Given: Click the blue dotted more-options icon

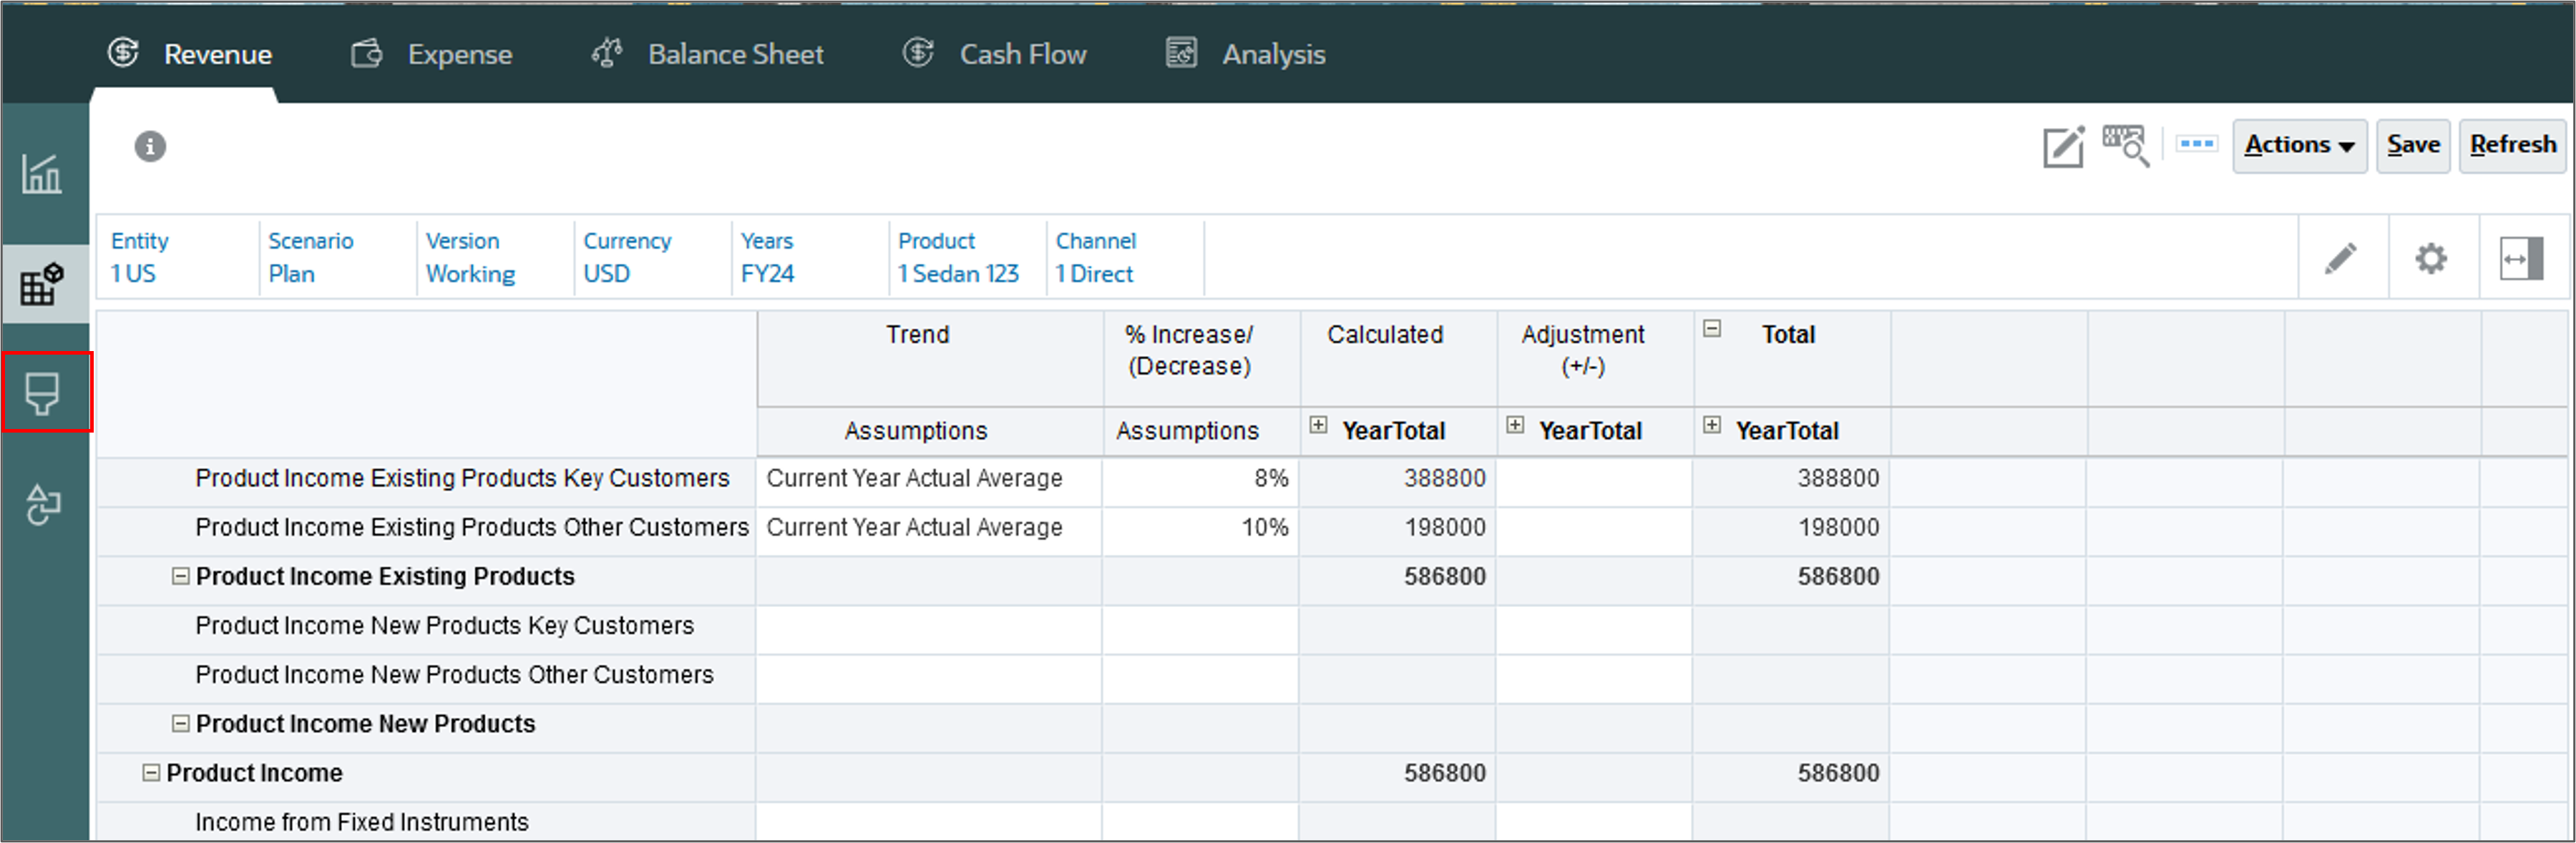Looking at the screenshot, I should point(2196,145).
